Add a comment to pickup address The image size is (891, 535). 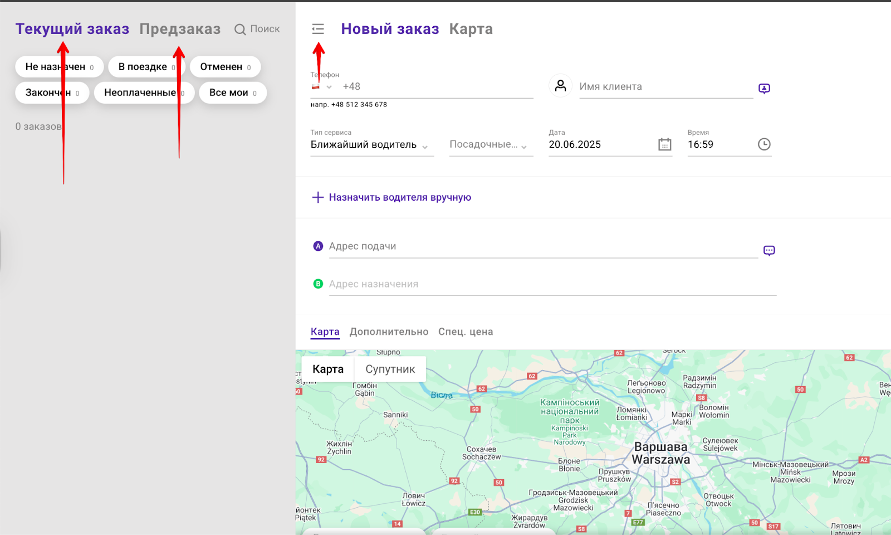coord(769,251)
